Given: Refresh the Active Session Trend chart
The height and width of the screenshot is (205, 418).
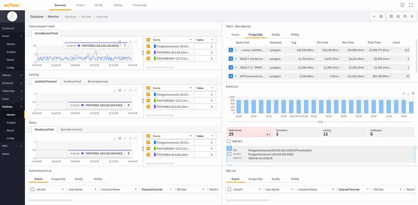Looking at the screenshot, I should [x=135, y=42].
